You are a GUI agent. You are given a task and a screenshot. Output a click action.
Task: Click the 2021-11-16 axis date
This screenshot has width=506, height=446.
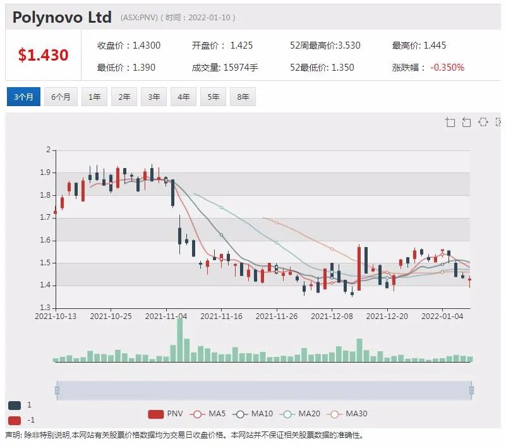click(x=221, y=316)
